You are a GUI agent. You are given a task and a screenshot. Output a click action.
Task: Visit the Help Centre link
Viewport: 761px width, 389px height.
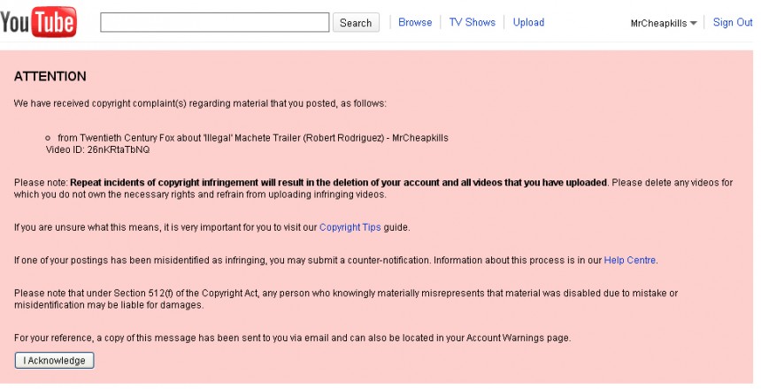[x=630, y=260]
